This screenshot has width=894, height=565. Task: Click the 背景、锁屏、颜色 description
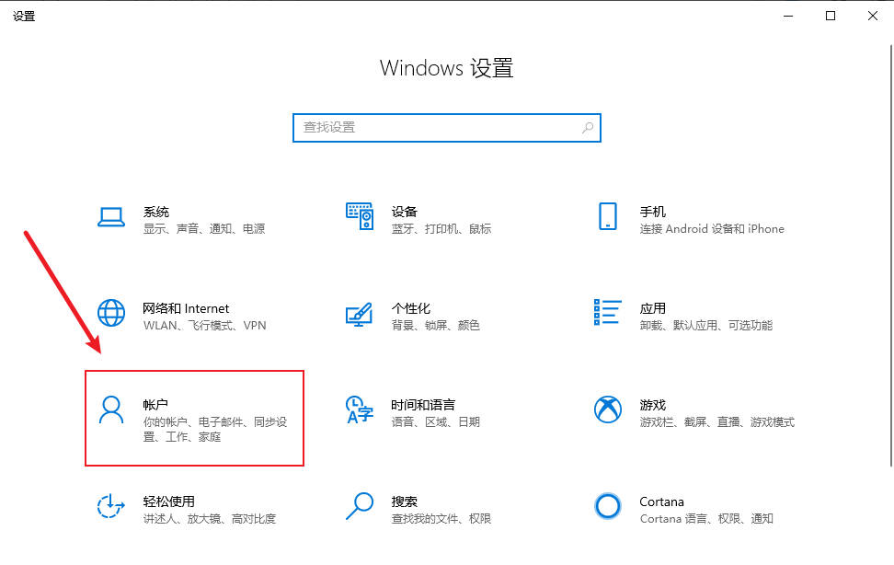click(x=436, y=326)
